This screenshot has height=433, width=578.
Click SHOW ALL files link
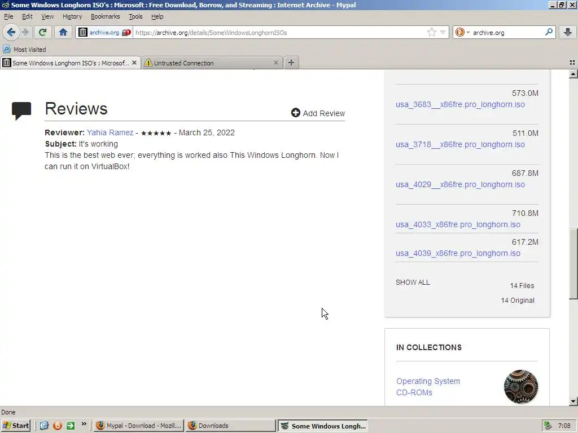point(413,282)
